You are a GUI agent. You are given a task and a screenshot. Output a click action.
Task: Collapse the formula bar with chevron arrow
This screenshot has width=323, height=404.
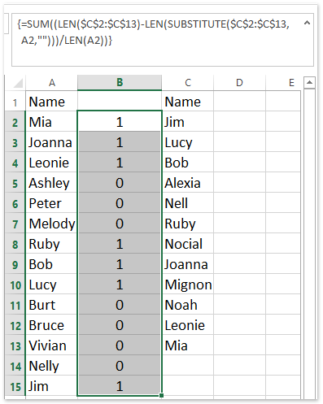pos(307,23)
